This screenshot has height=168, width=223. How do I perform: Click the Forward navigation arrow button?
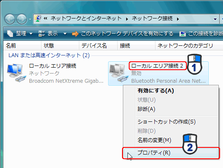(21, 19)
